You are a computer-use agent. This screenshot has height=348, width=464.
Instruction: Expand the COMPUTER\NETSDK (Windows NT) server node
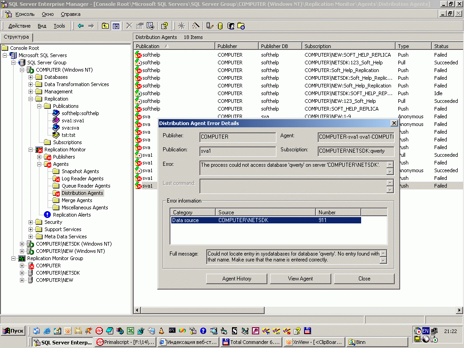tap(22, 244)
